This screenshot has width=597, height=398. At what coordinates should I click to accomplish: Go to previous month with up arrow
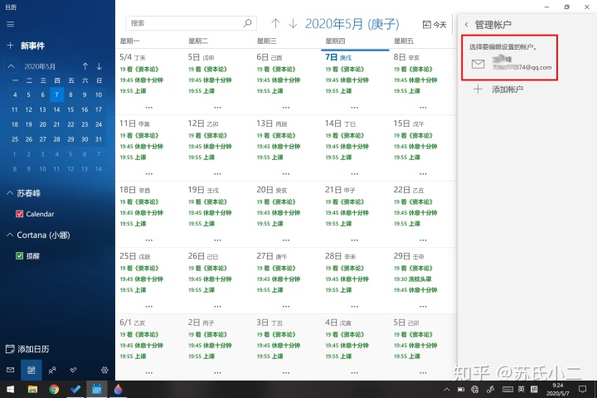275,23
